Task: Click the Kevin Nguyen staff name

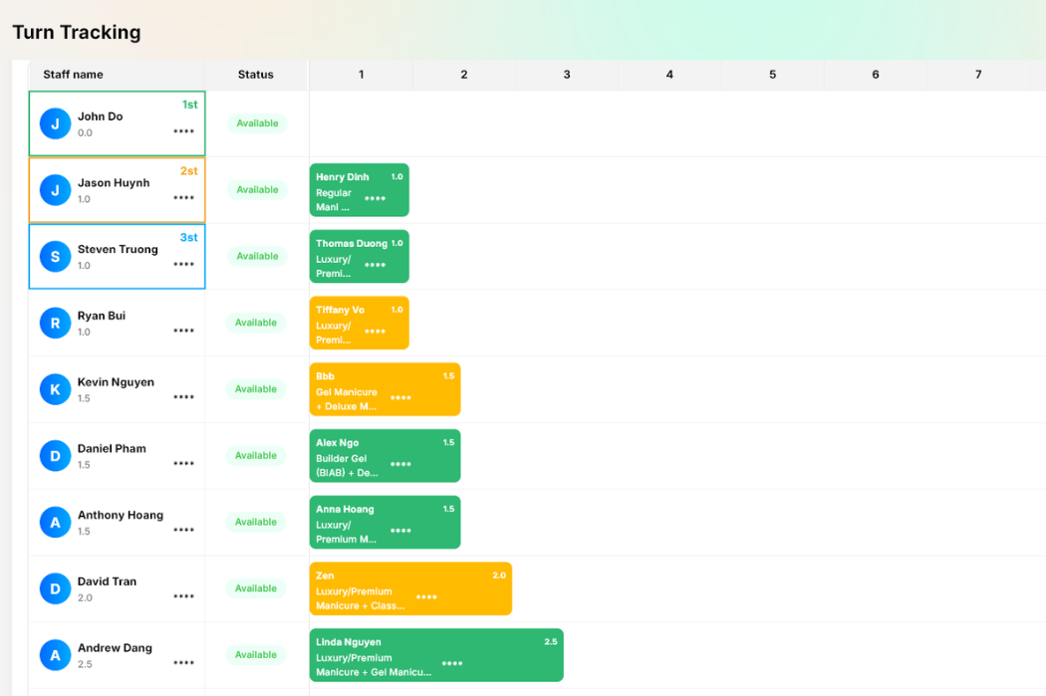Action: pos(116,382)
